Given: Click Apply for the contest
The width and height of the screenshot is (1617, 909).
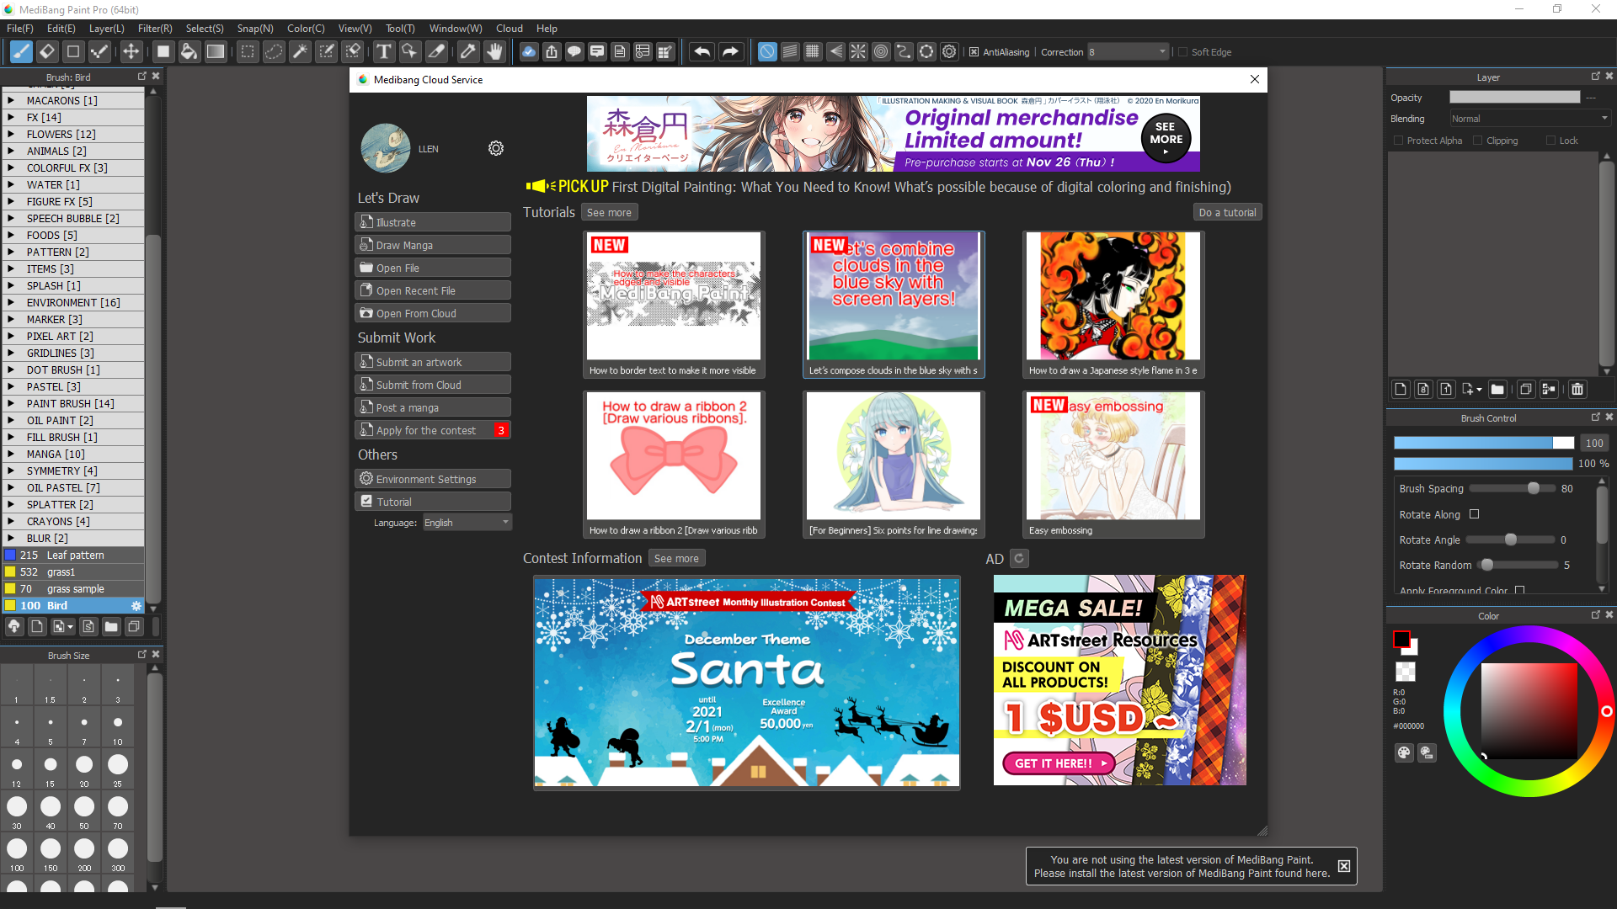Looking at the screenshot, I should tap(433, 430).
